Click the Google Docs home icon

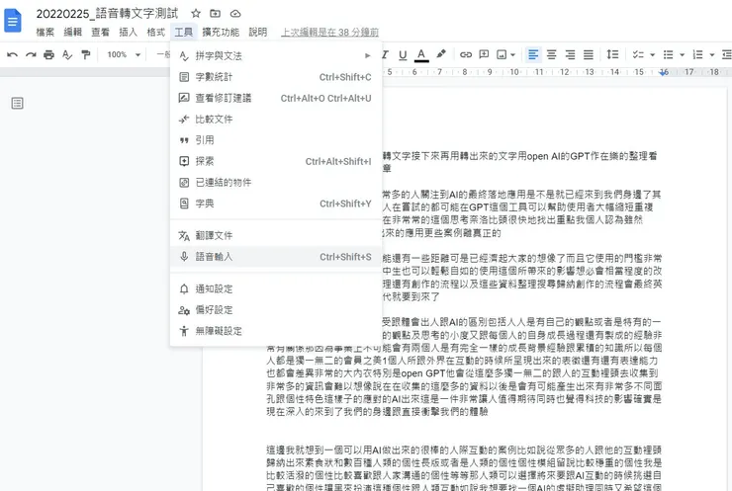[13, 21]
